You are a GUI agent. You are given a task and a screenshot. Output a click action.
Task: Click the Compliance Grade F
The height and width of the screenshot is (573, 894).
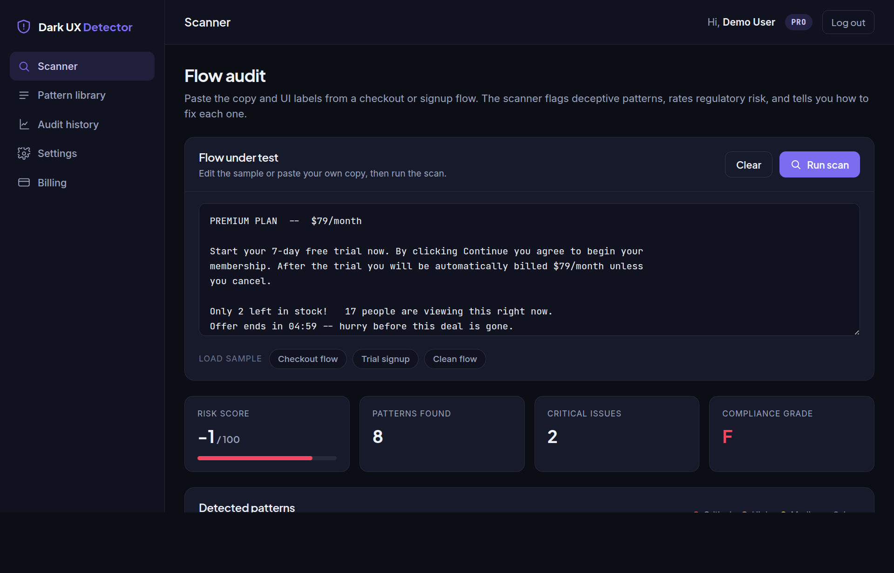[727, 437]
